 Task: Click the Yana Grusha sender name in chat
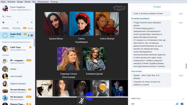pyautogui.click(x=136, y=71)
